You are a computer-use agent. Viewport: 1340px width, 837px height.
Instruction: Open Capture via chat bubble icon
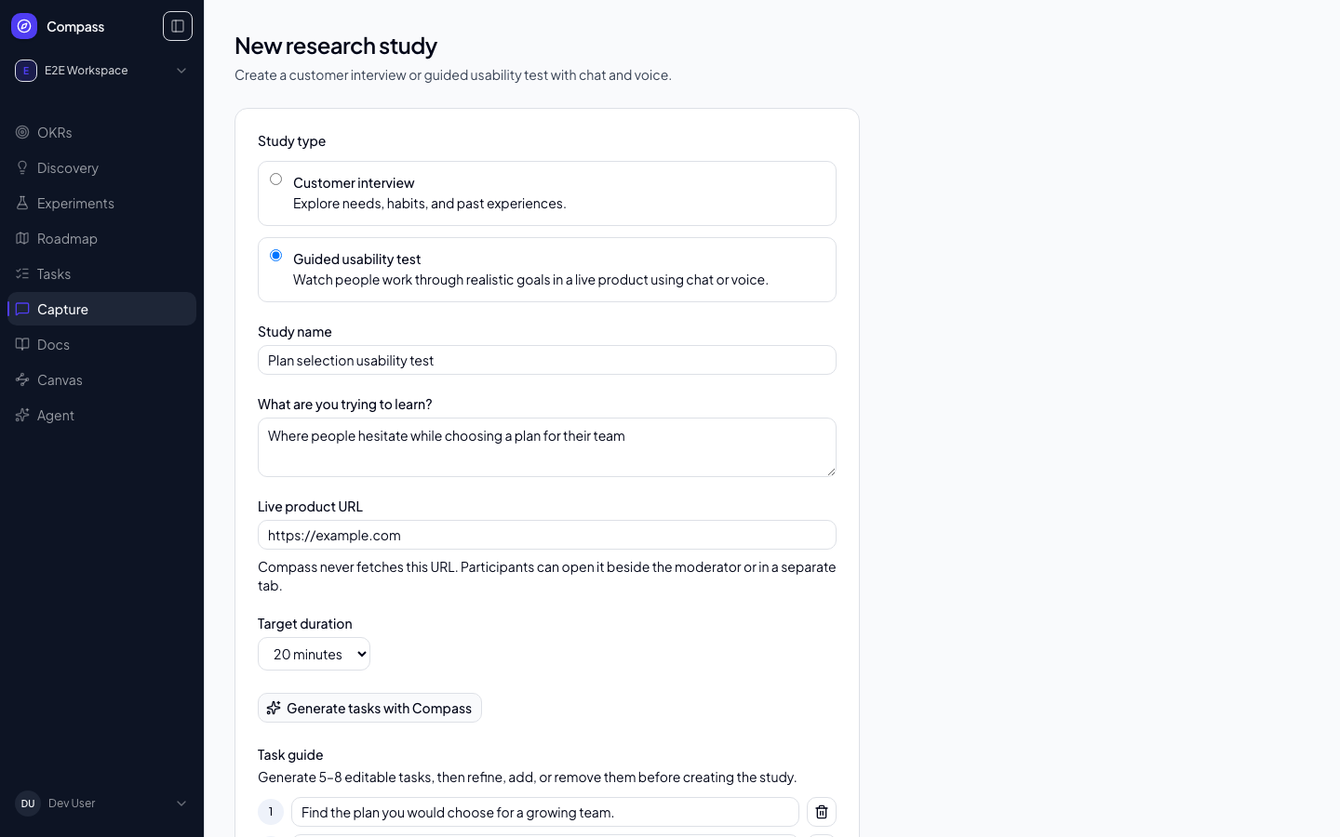(x=22, y=309)
